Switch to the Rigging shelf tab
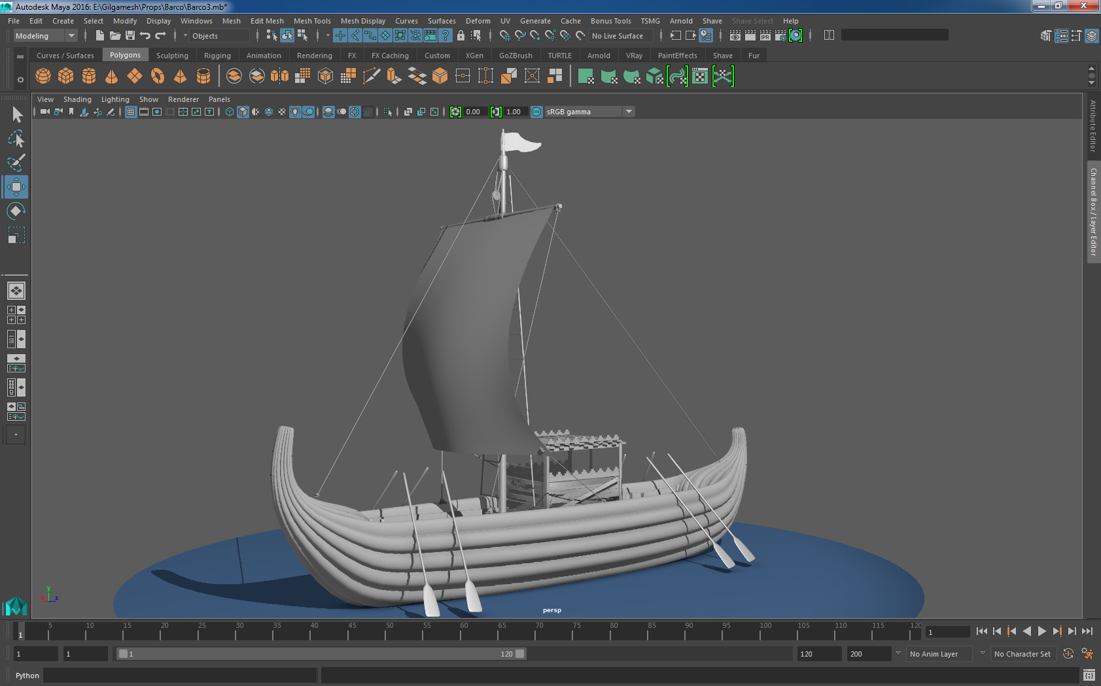 tap(217, 56)
